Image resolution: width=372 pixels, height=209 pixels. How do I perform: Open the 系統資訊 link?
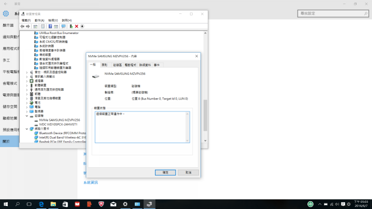90,183
